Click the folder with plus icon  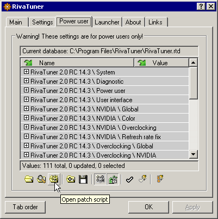click(x=71, y=179)
